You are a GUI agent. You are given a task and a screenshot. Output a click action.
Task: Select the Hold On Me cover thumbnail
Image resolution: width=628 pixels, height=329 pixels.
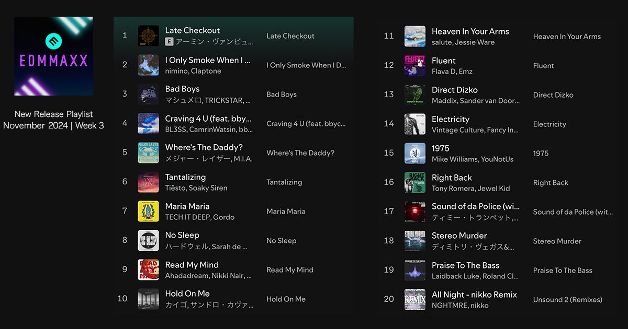tap(148, 299)
